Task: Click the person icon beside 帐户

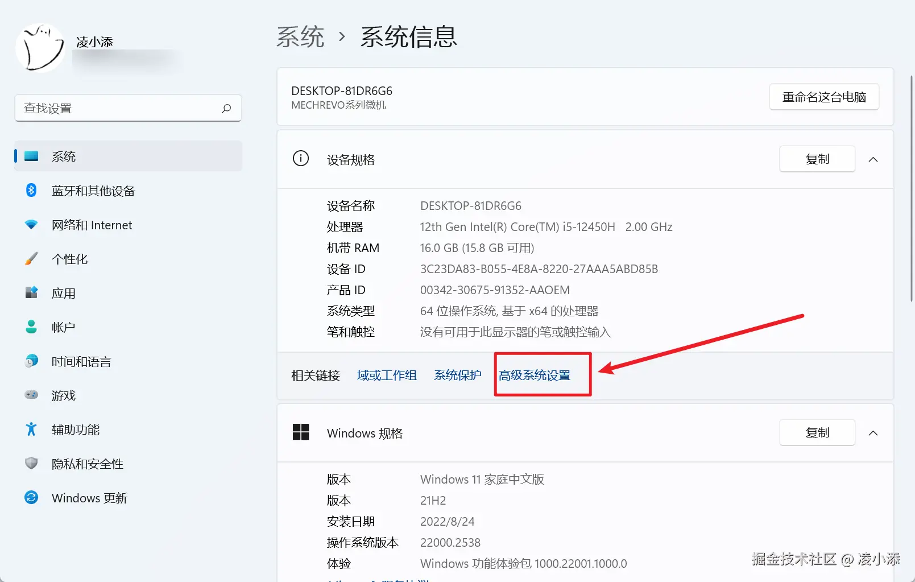Action: [31, 327]
